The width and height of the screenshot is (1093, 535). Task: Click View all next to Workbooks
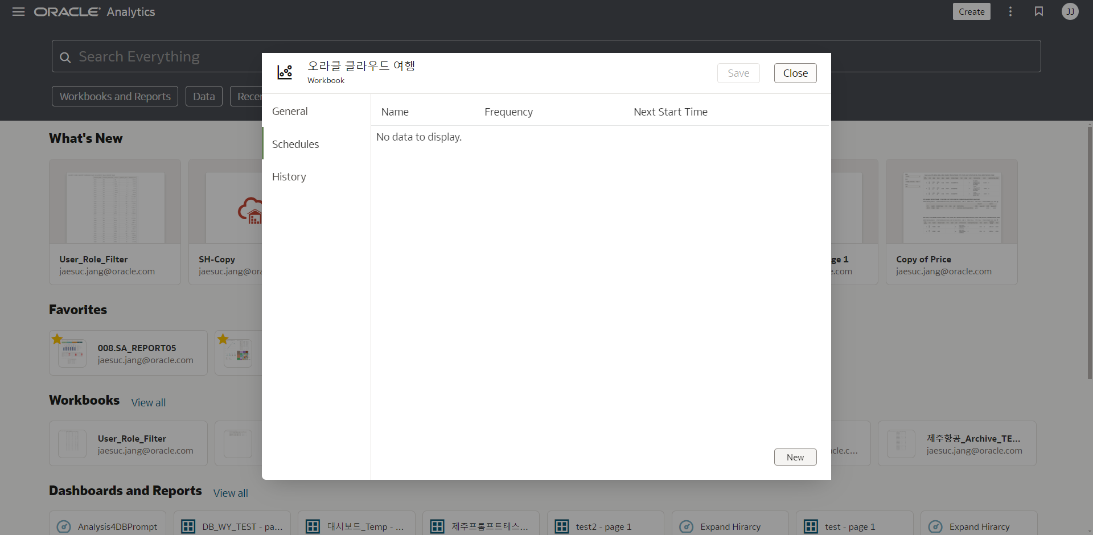coord(149,402)
